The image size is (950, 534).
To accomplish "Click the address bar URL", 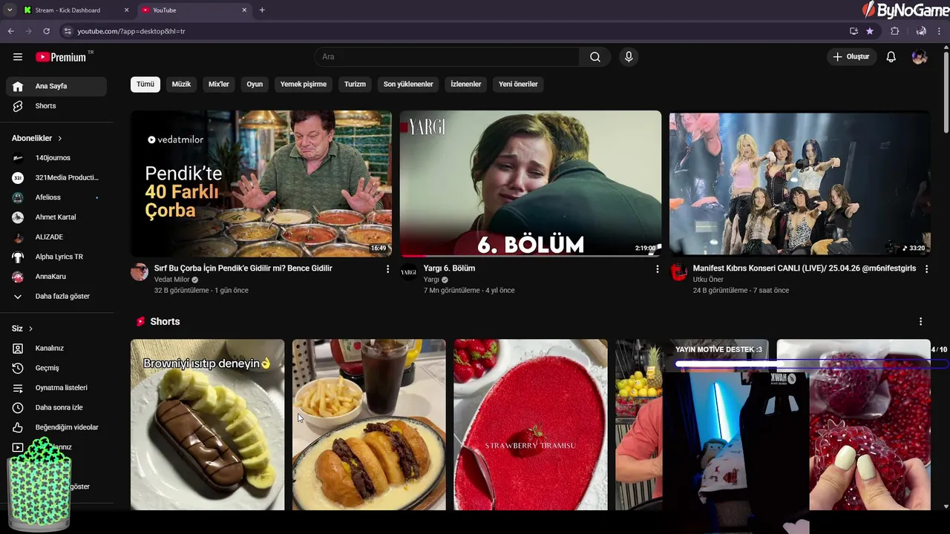I will [x=131, y=31].
